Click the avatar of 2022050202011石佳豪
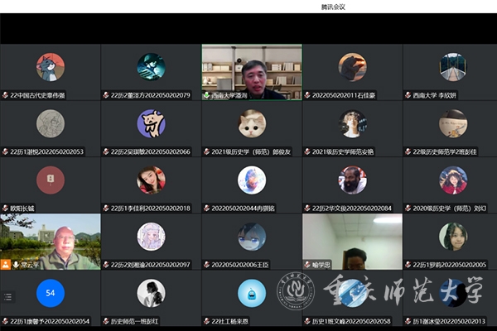Screen dimensions: 497x331 pos(352,67)
